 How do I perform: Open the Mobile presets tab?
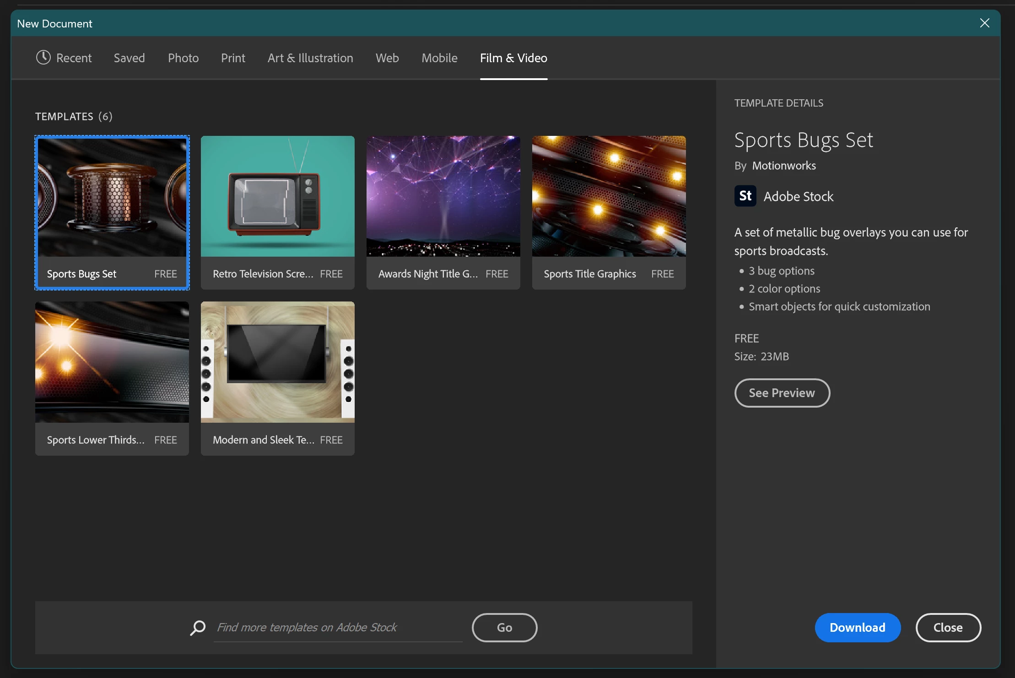(x=439, y=58)
